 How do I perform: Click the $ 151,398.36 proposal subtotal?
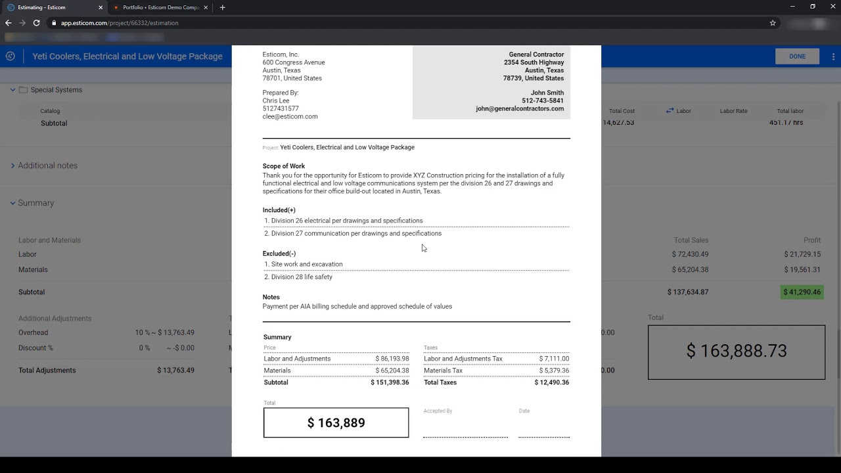pyautogui.click(x=390, y=382)
